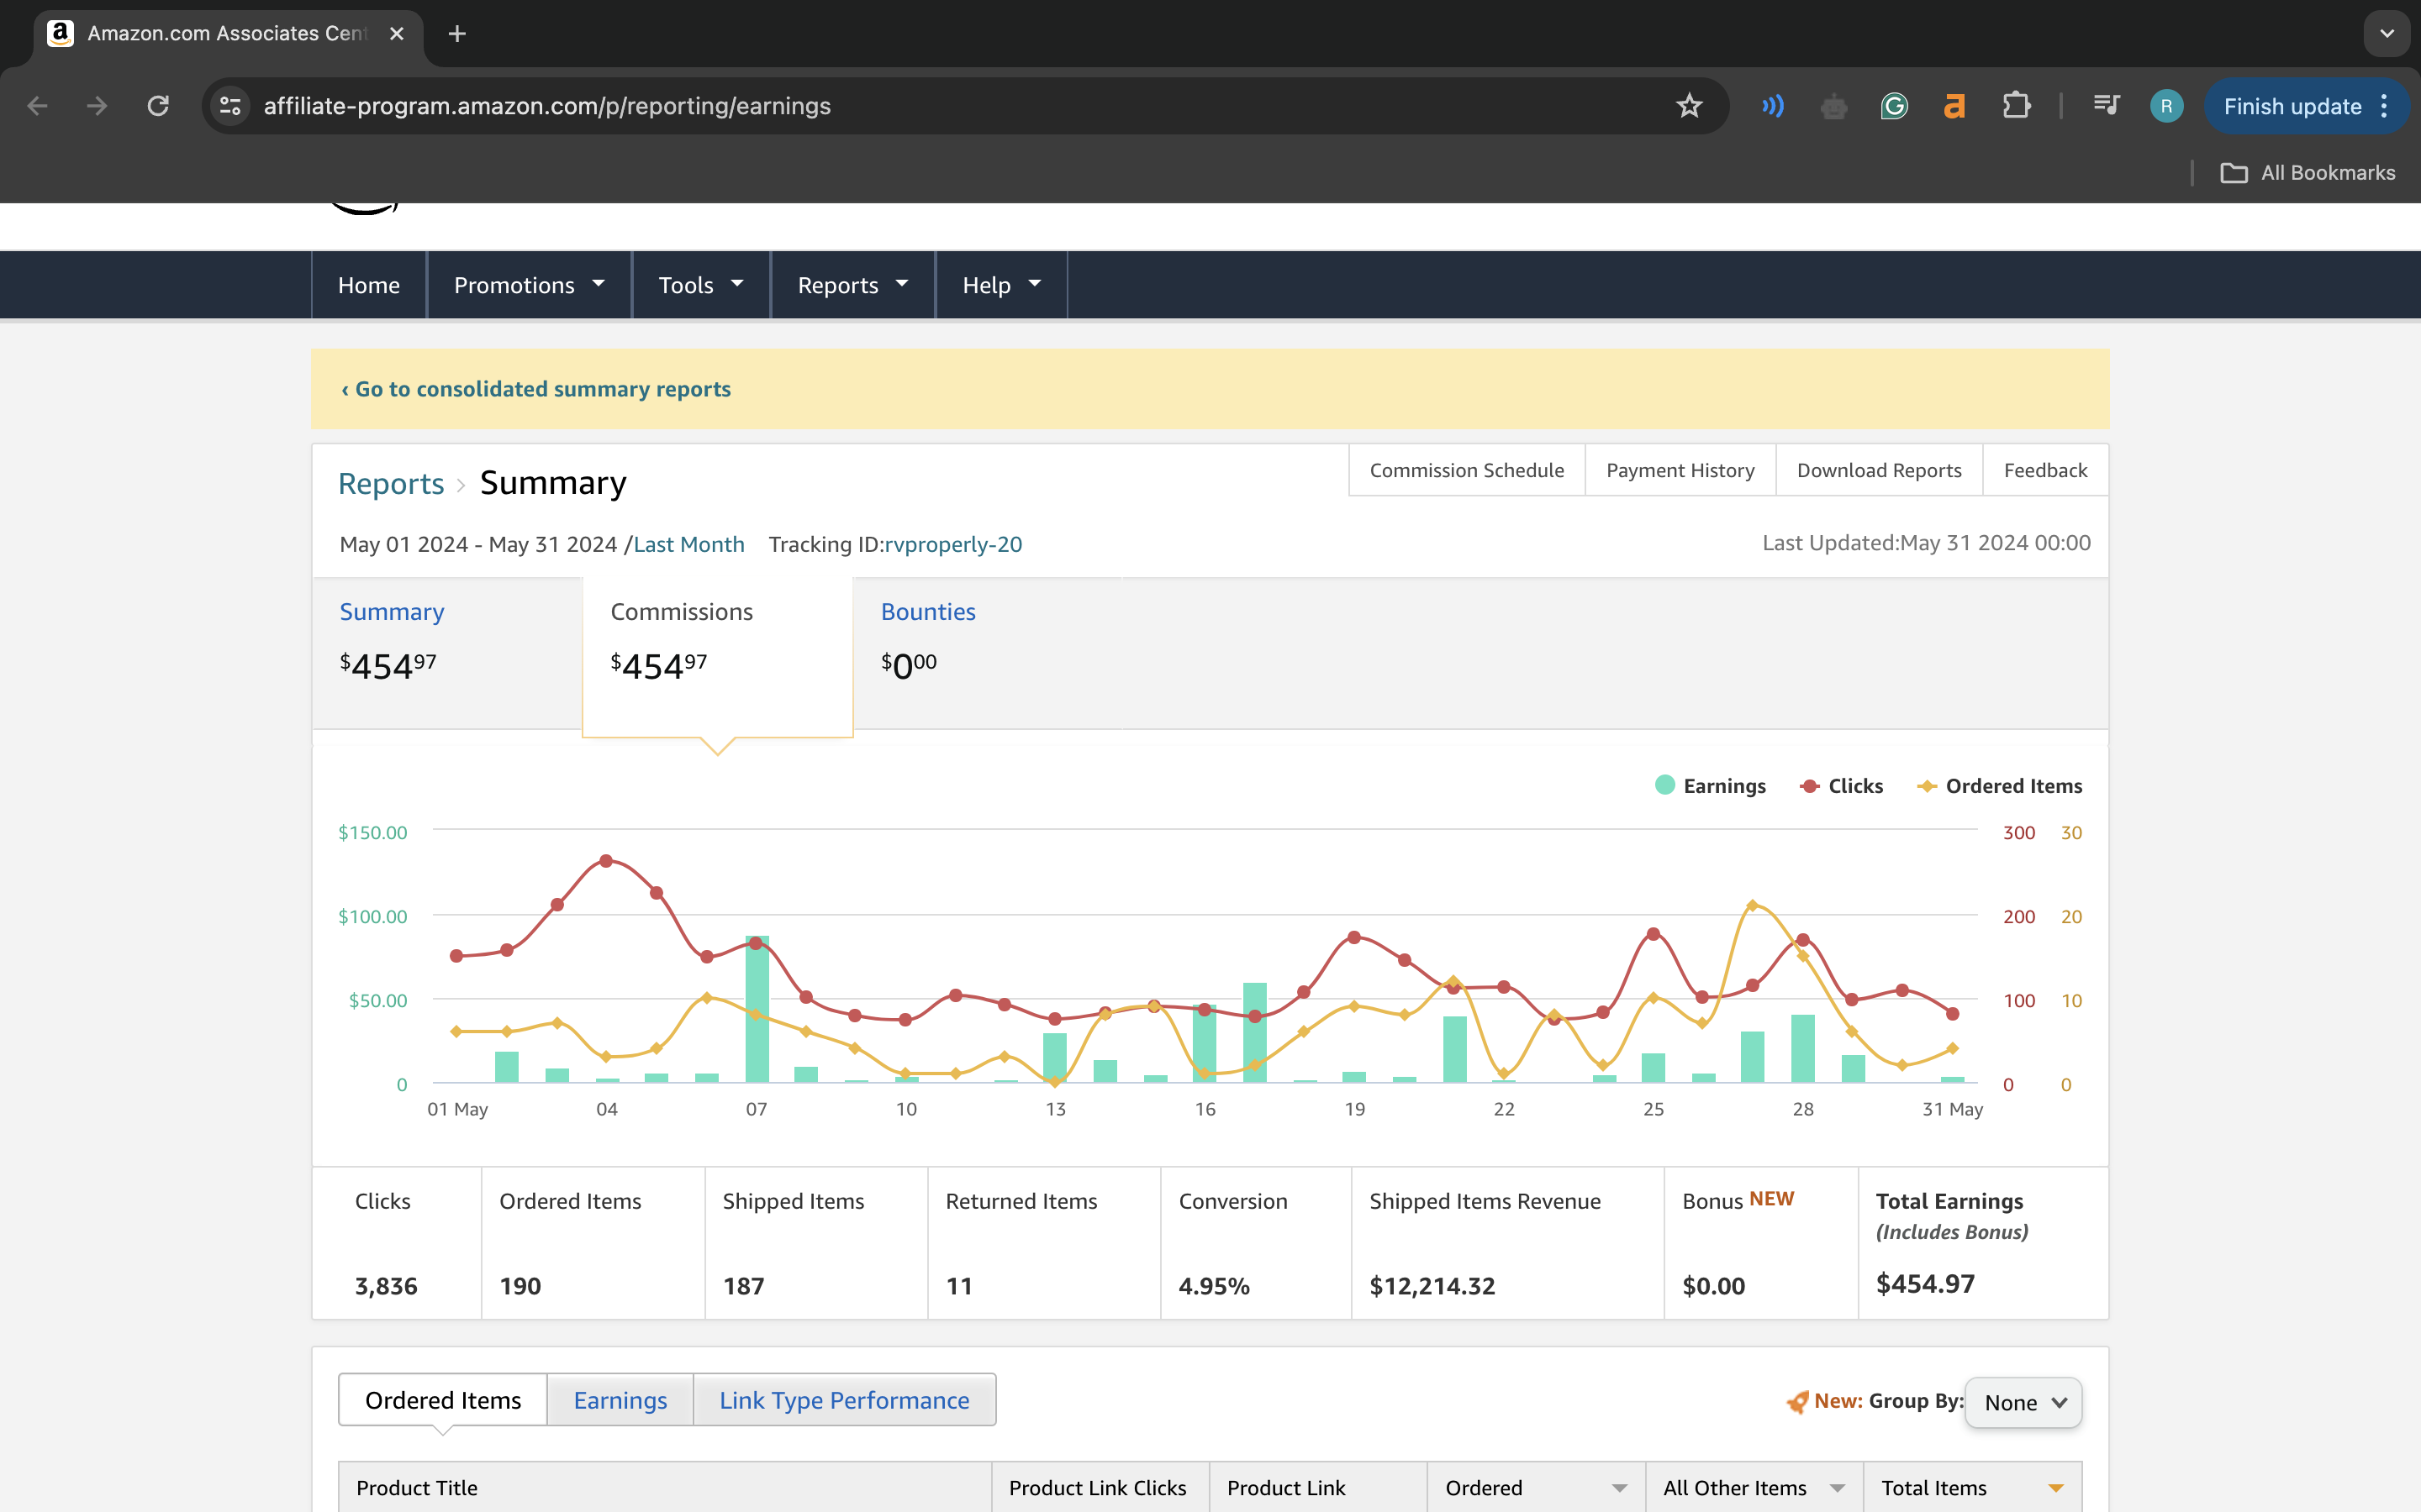Viewport: 2421px width, 1512px height.
Task: Open the Grammarly extension icon
Action: (x=1894, y=106)
